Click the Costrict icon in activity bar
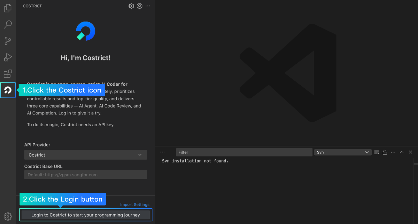The width and height of the screenshot is (418, 224). click(8, 90)
